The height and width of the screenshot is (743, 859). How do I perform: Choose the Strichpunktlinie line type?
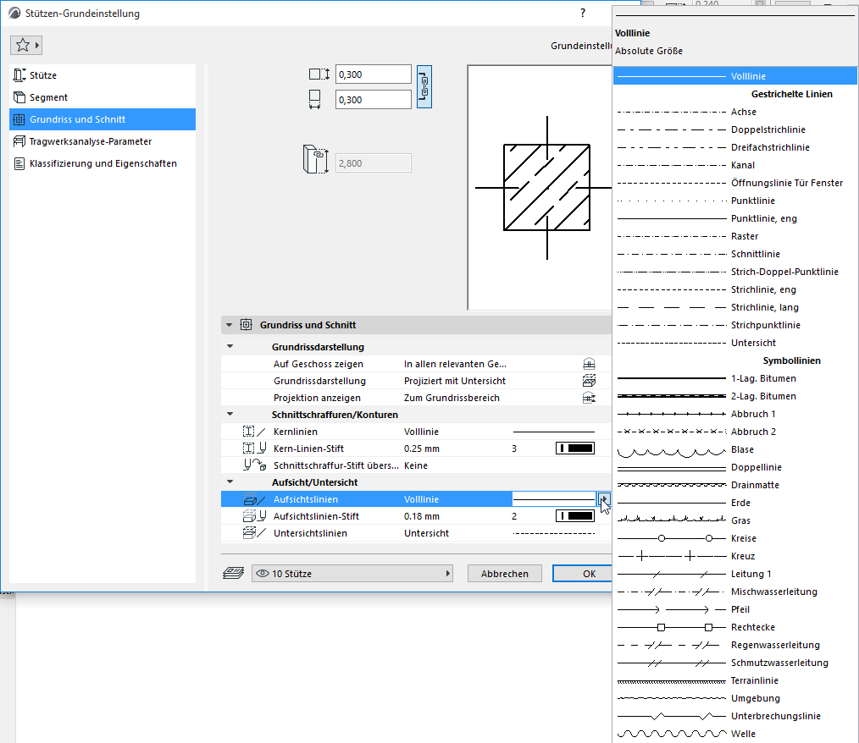[735, 325]
